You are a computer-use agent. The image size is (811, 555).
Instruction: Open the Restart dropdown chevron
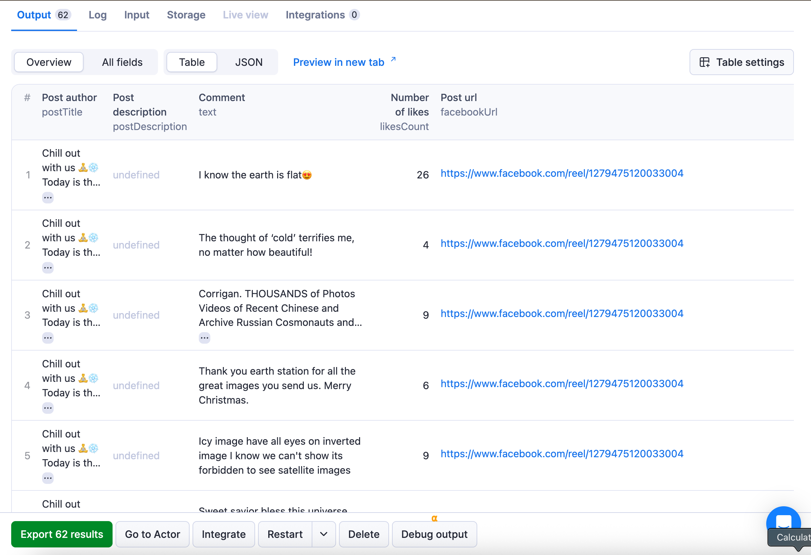(323, 534)
